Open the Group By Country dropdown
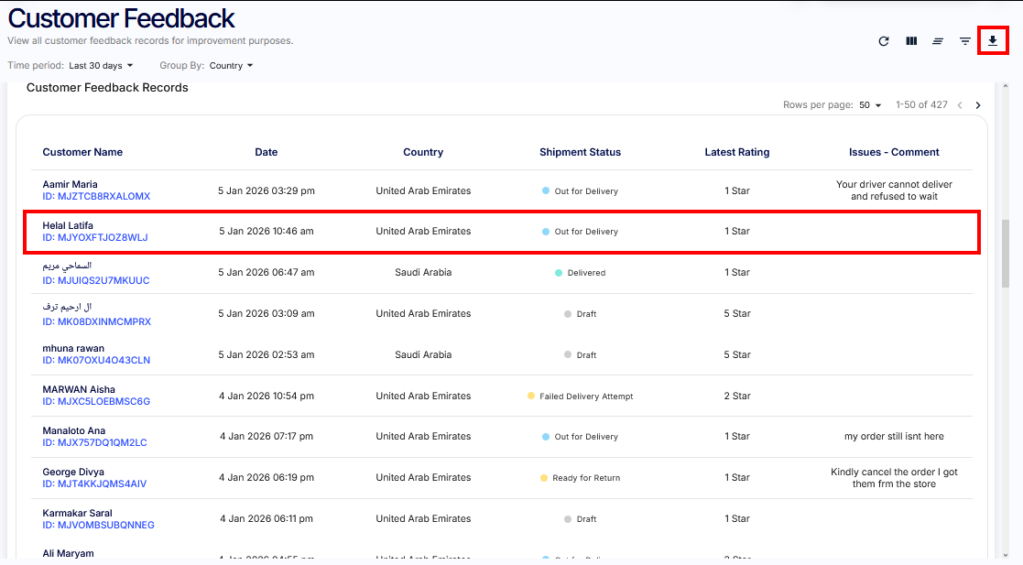This screenshot has height=565, width=1023. [x=231, y=66]
